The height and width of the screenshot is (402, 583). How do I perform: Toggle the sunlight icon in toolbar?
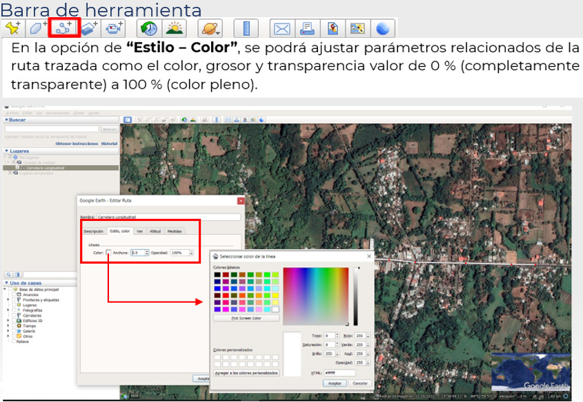click(174, 28)
